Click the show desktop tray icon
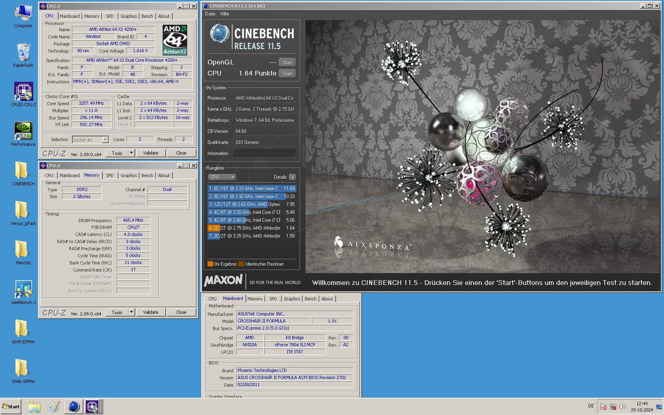Viewport: 664px width, 415px height. [x=659, y=407]
